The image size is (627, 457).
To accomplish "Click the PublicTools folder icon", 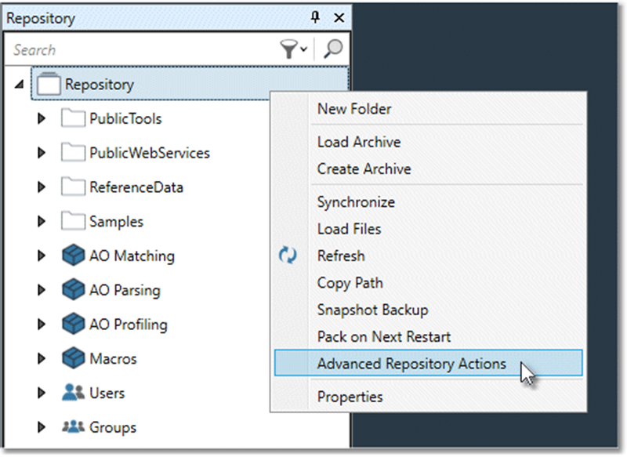I will 72,119.
